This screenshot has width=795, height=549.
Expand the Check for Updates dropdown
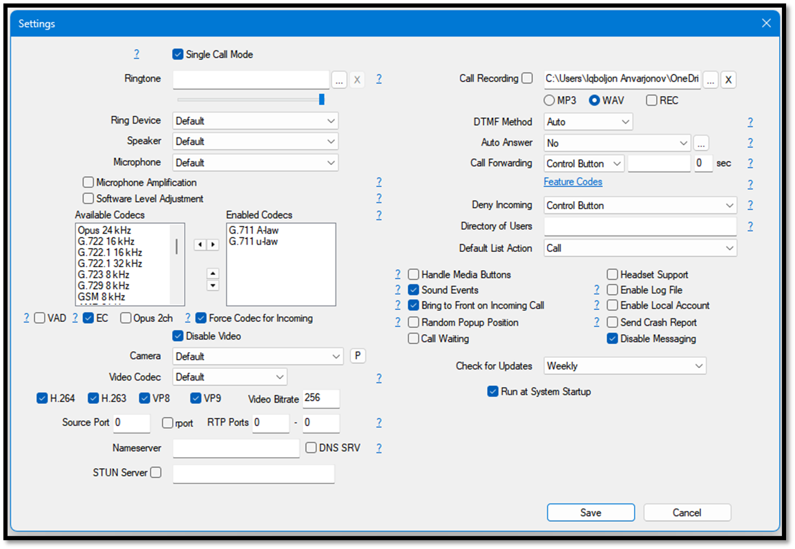[x=624, y=366]
